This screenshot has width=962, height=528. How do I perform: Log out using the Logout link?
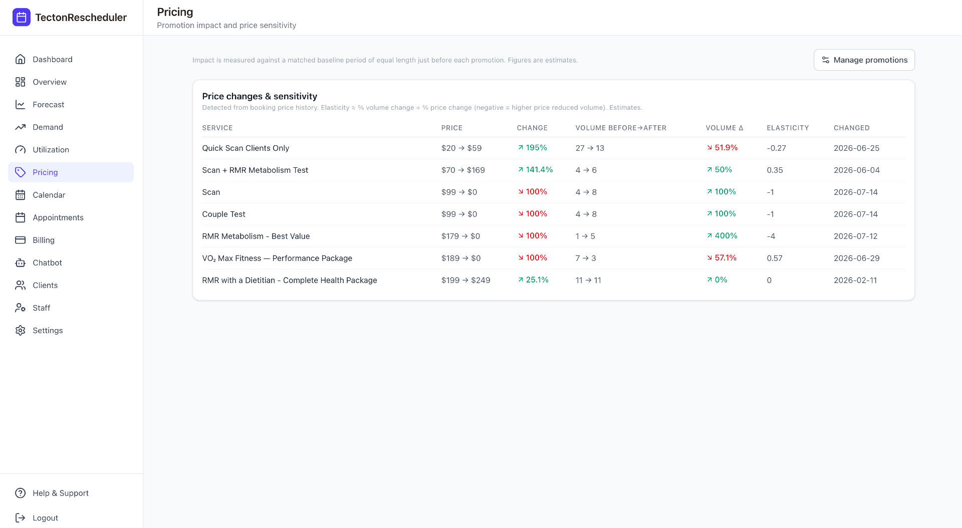point(71,517)
